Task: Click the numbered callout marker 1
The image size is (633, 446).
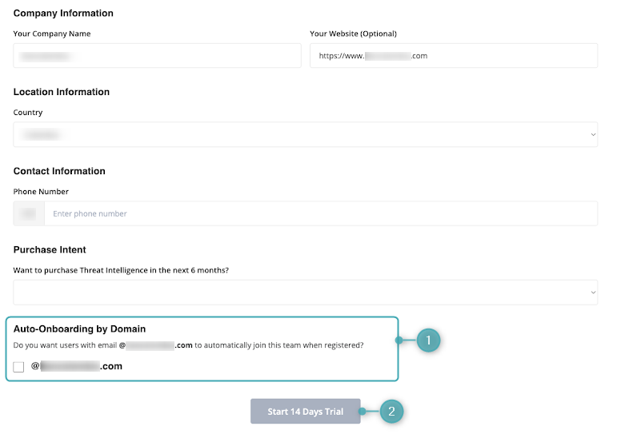Action: click(428, 340)
